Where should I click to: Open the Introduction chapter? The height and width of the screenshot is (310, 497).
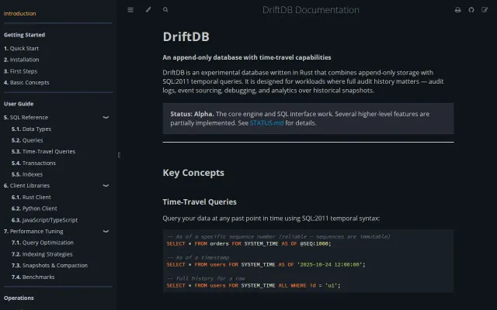pos(19,14)
